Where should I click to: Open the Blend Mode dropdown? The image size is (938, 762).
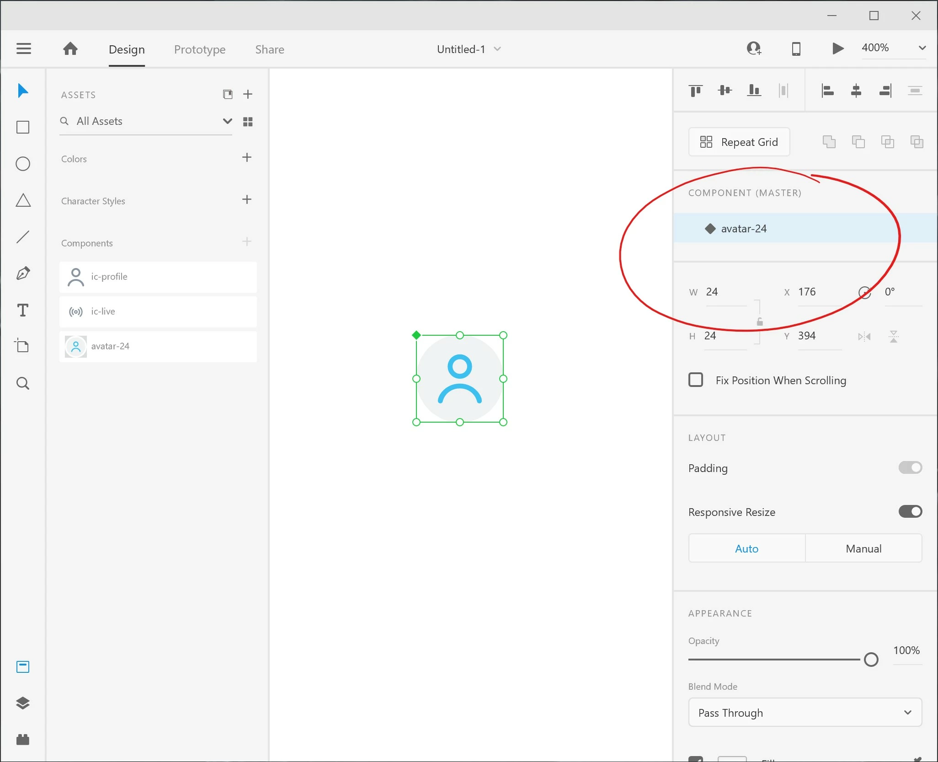pos(805,713)
